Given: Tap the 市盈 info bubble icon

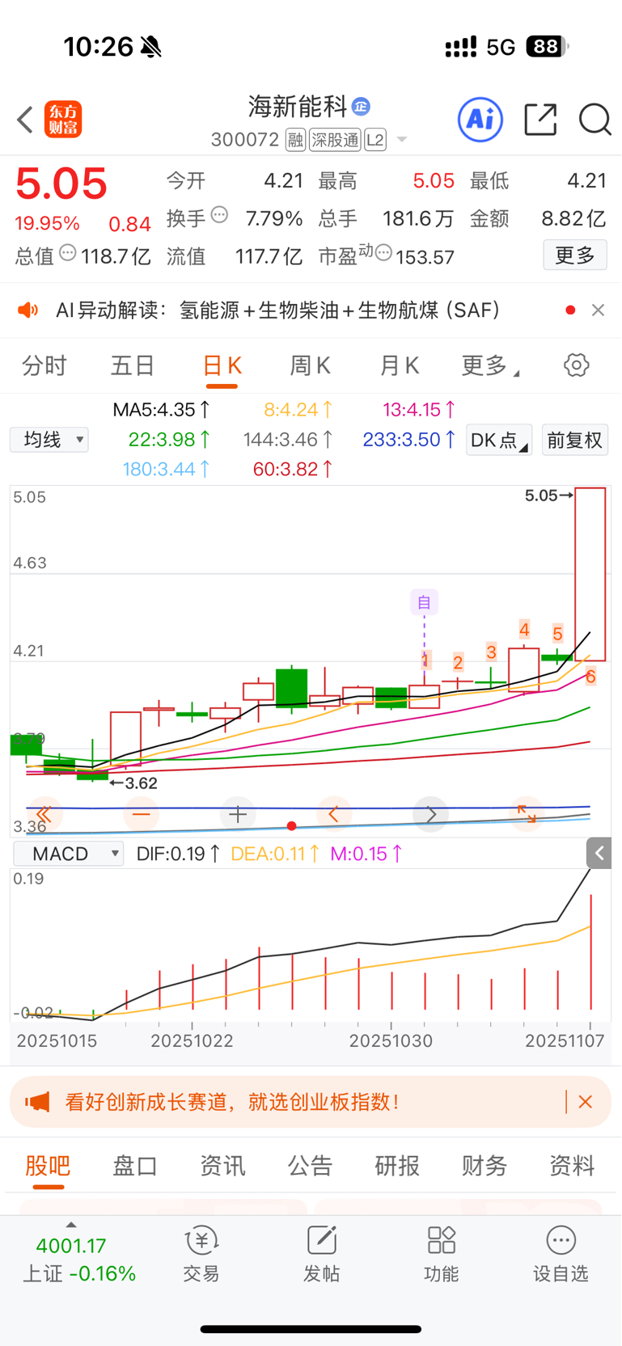Looking at the screenshot, I should point(383,253).
